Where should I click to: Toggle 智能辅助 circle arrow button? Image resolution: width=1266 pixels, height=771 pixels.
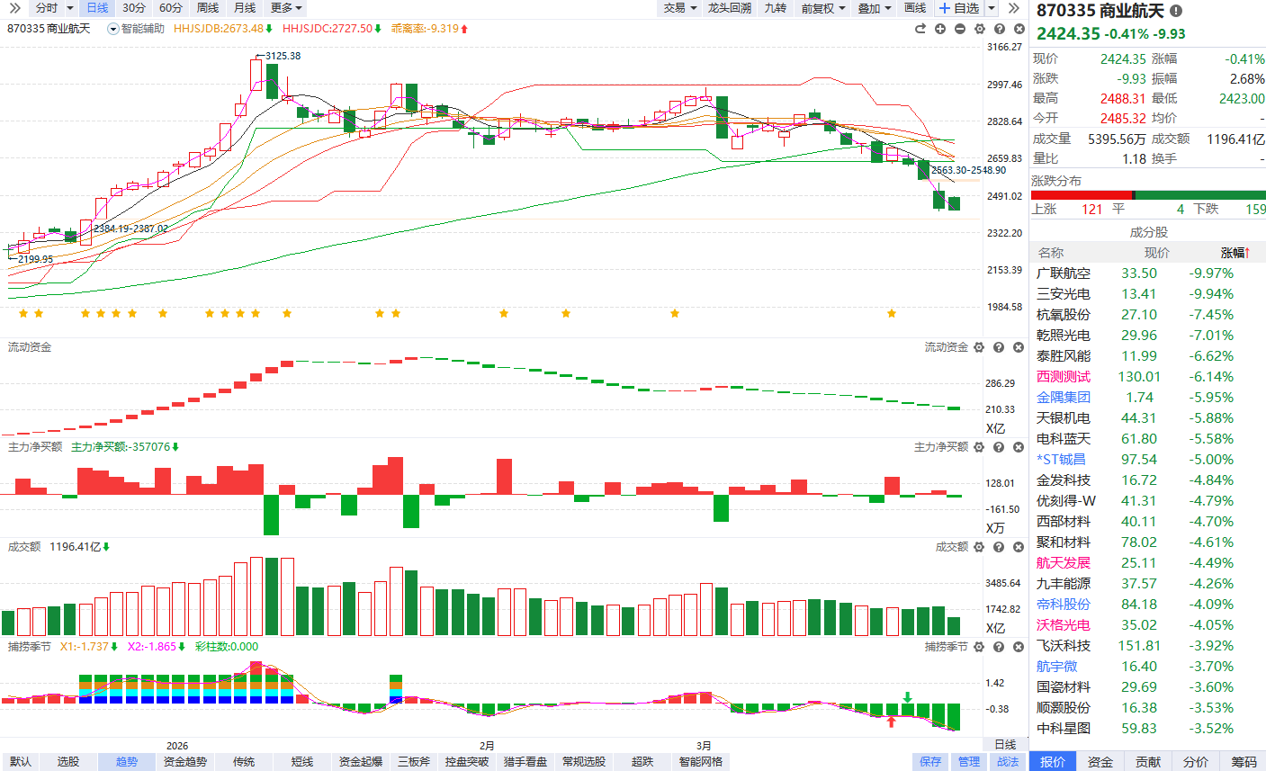(x=113, y=29)
